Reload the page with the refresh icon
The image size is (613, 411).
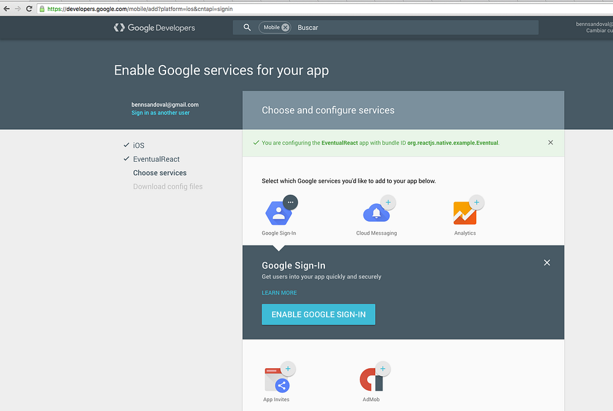[29, 9]
